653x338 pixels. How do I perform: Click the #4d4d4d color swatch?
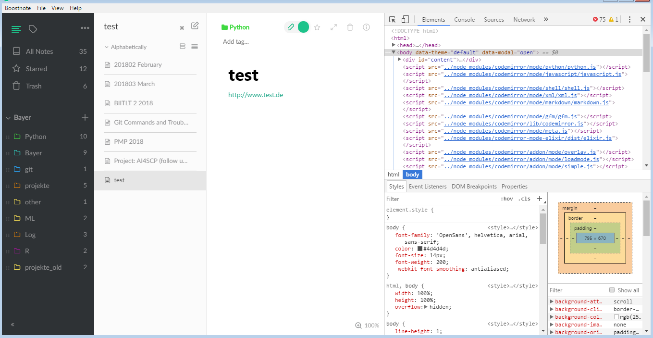click(420, 249)
